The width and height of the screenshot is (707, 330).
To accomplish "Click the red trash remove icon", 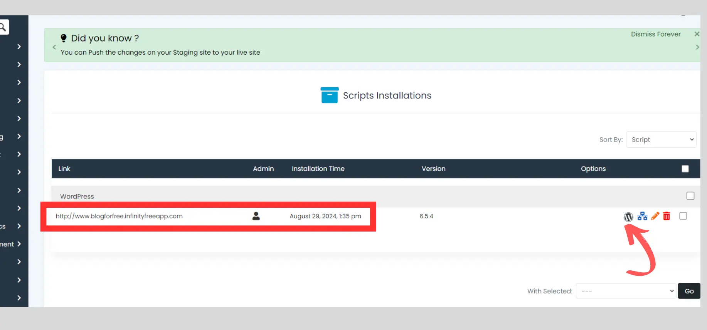I will click(x=667, y=216).
